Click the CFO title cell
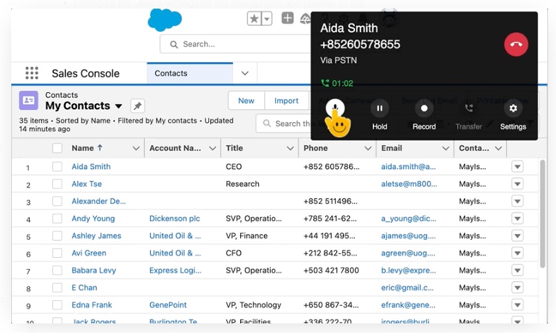 click(234, 253)
